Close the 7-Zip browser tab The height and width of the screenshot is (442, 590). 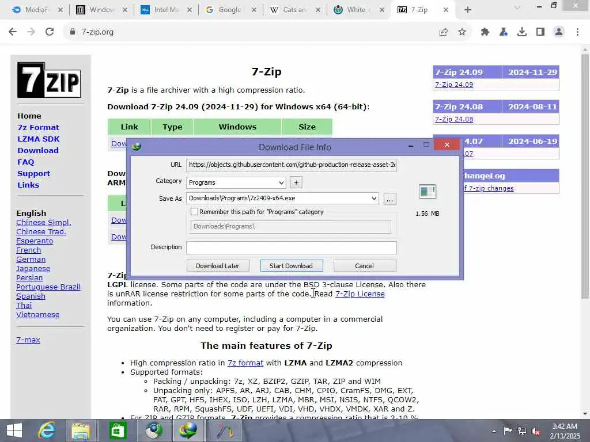point(446,10)
